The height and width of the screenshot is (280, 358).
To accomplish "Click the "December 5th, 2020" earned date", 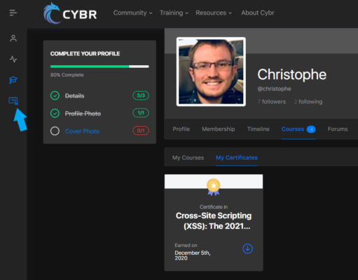I will coord(193,255).
